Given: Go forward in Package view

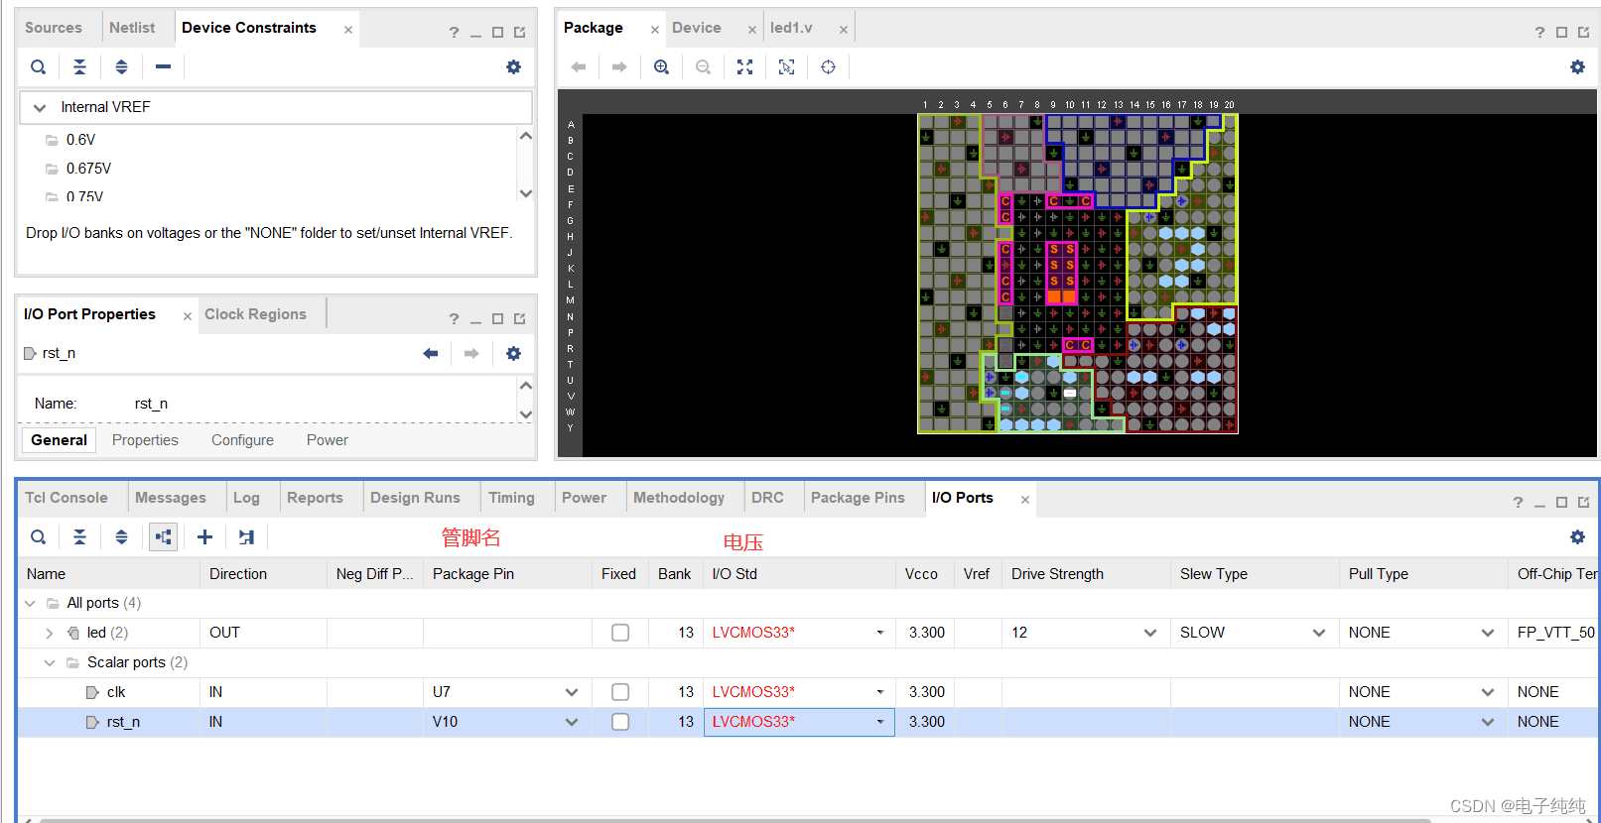Looking at the screenshot, I should click(619, 67).
